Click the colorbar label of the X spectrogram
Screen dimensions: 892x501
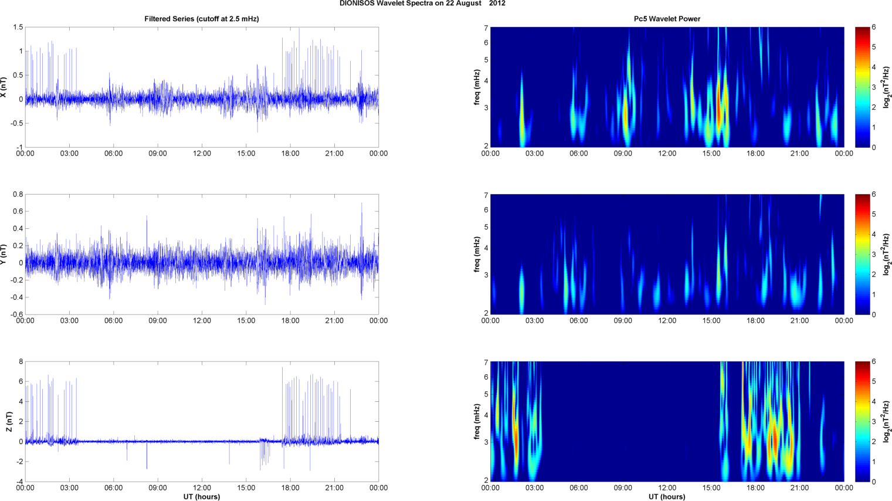tap(887, 87)
